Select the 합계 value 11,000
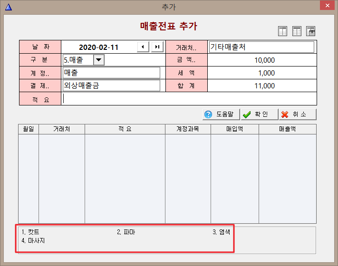Viewport: 338px width, 266px height. pos(264,85)
